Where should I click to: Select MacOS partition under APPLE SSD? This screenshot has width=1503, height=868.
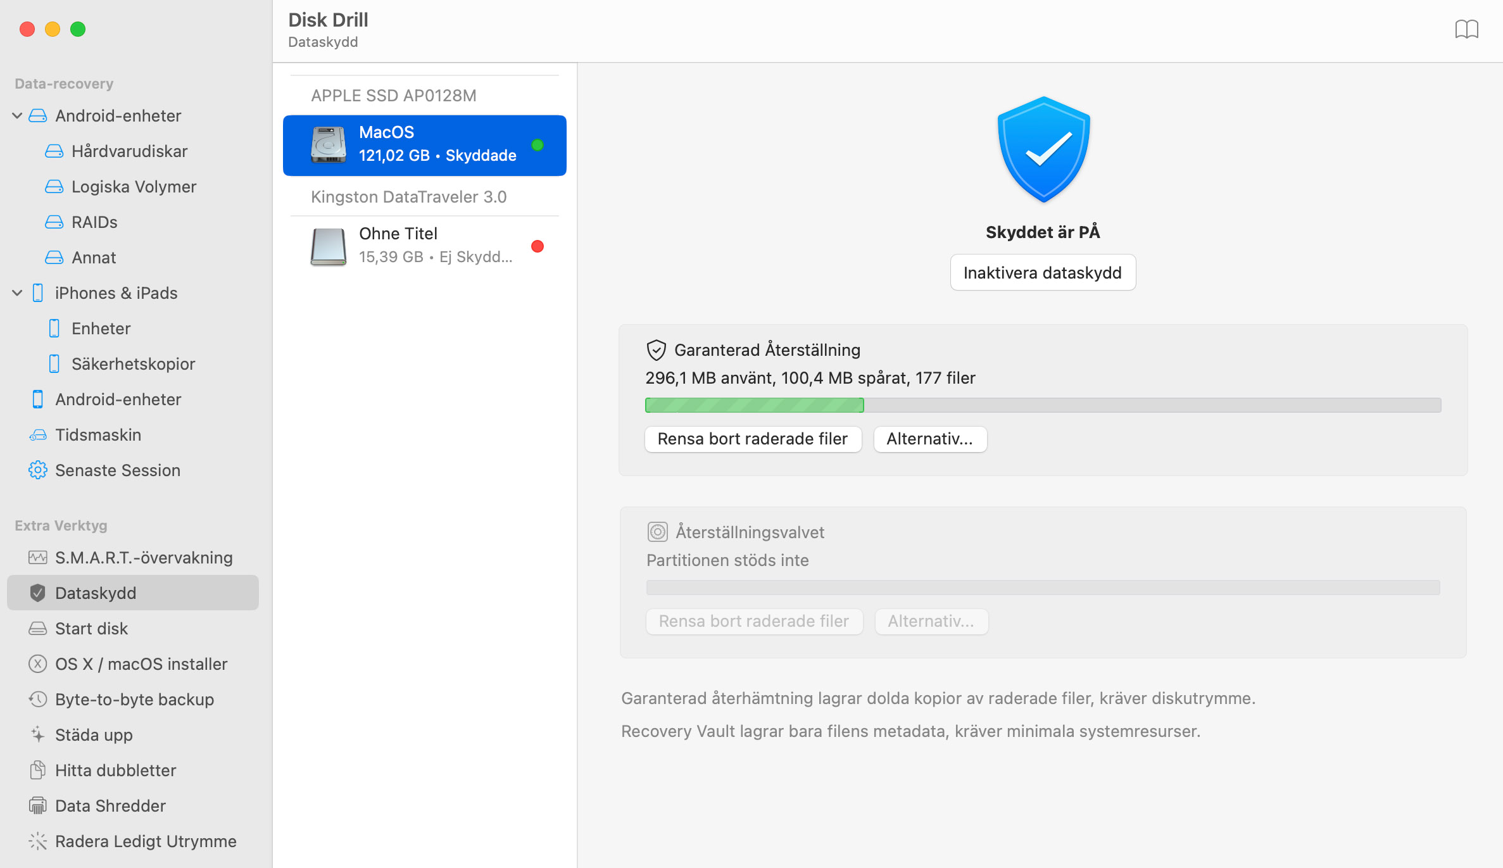click(x=424, y=144)
